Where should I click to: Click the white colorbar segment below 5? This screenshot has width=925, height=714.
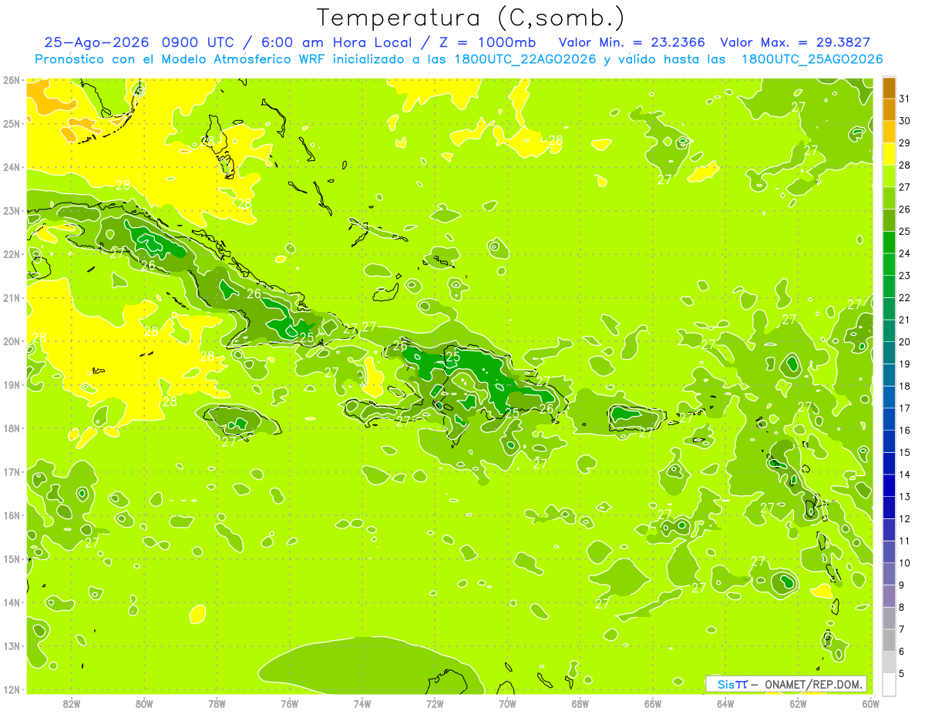(889, 684)
